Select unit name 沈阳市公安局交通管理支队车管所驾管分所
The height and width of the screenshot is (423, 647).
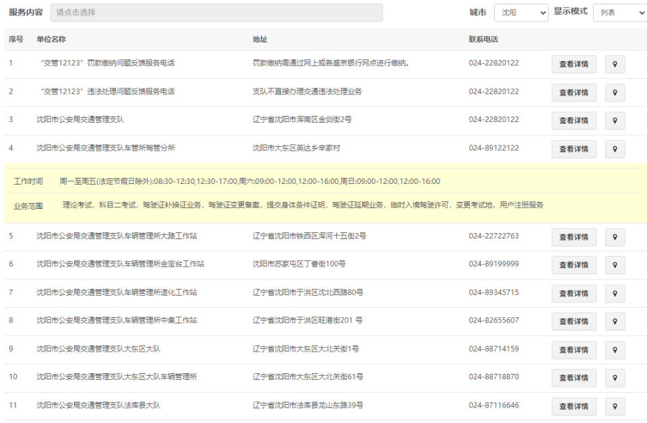click(x=106, y=148)
